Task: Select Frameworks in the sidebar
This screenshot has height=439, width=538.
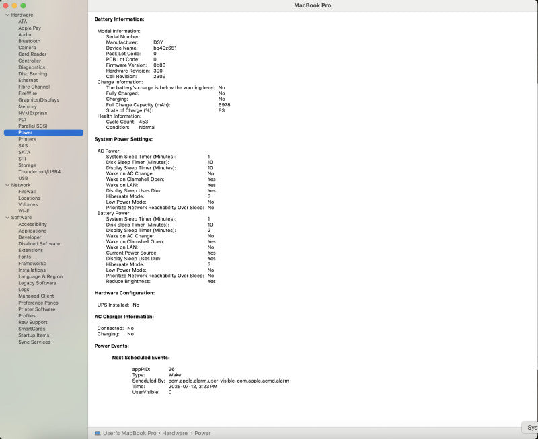Action: [x=32, y=264]
